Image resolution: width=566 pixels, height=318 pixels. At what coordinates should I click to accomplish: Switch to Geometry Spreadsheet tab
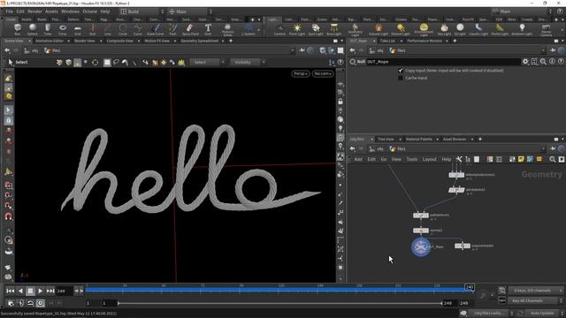point(200,41)
